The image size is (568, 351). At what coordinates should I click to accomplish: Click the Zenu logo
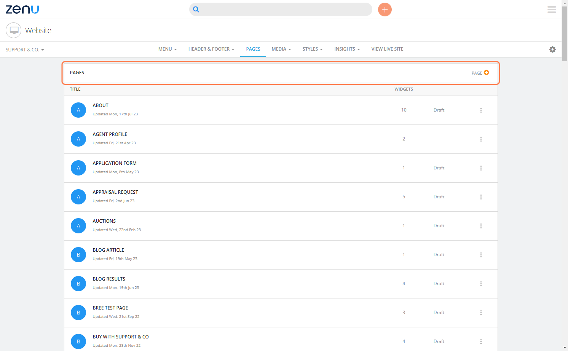click(22, 9)
